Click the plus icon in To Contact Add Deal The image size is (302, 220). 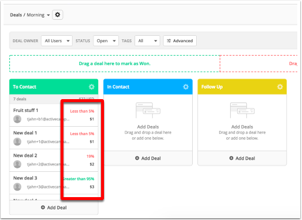43,207
